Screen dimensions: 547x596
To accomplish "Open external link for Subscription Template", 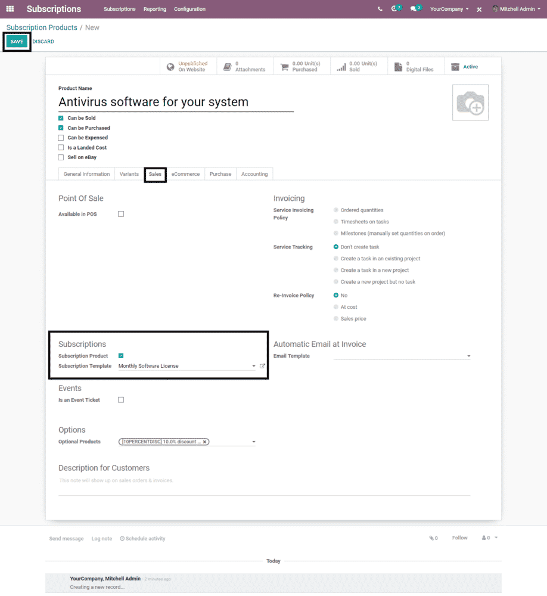I will 262,366.
